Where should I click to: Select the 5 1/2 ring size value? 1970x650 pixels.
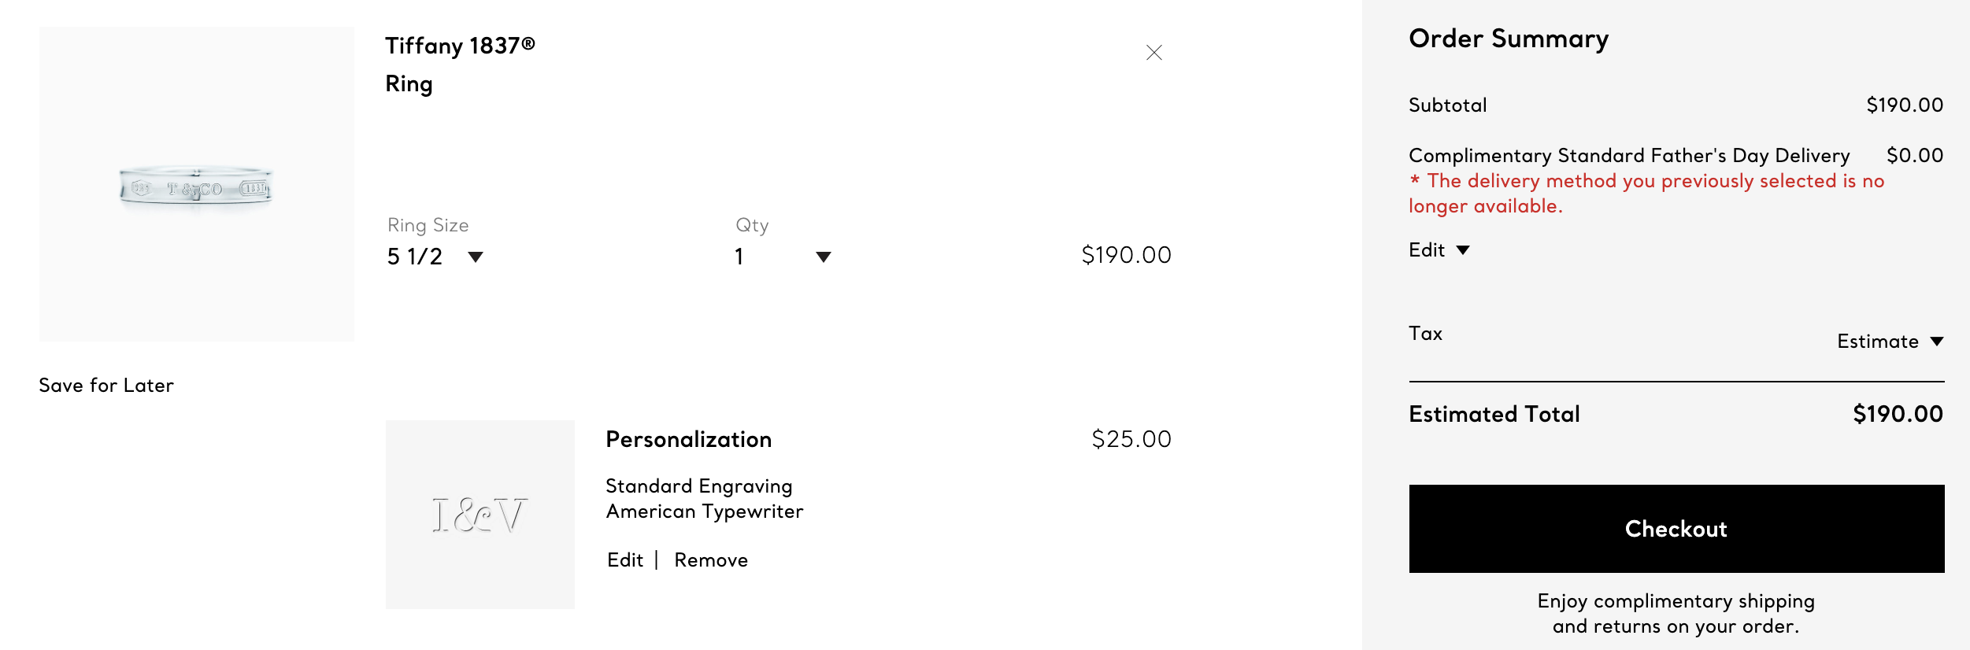point(415,257)
